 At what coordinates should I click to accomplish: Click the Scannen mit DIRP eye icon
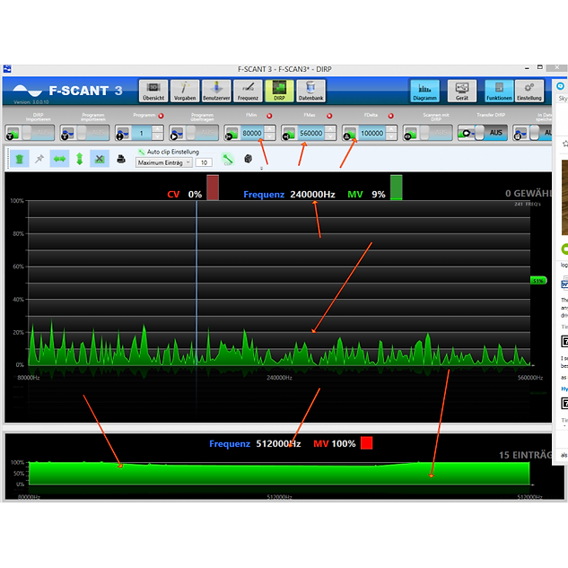410,133
